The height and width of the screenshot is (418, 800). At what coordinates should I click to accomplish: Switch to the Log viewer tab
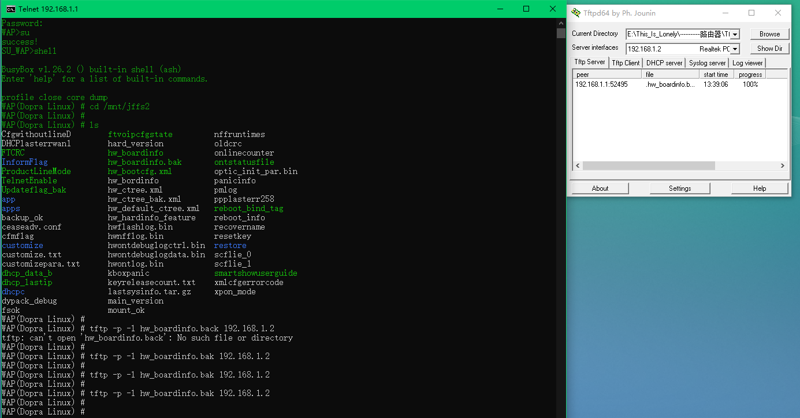(x=747, y=63)
